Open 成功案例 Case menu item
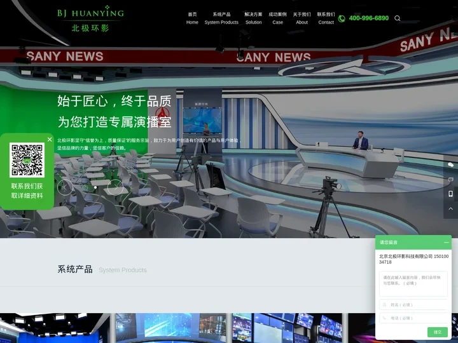Screen dimensions: 458x343 [x=277, y=18]
